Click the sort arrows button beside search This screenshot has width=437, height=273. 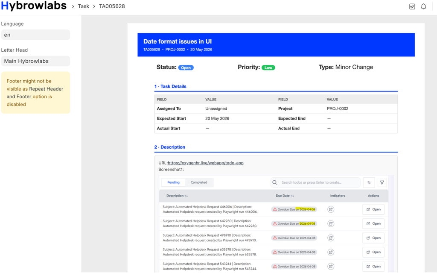click(x=369, y=182)
